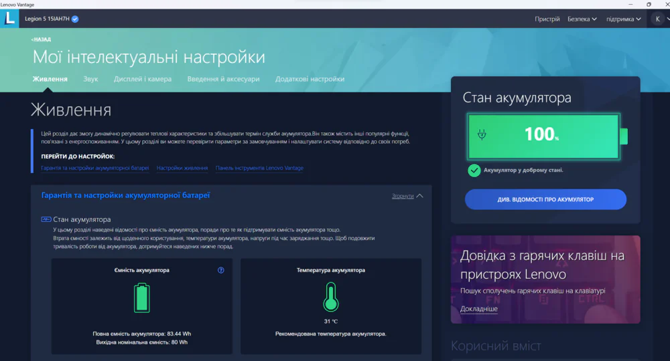
Task: Open the Пристрій menu
Action: [547, 19]
